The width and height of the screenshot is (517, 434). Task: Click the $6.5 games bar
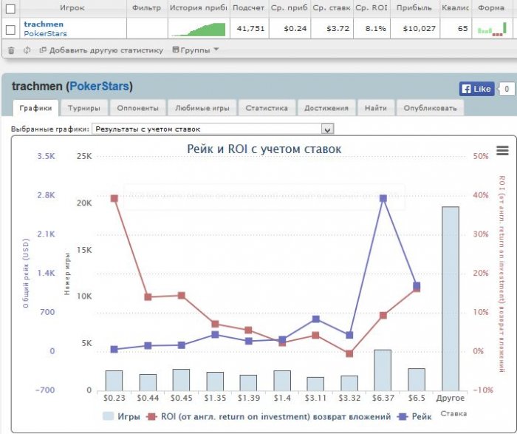pyautogui.click(x=417, y=379)
